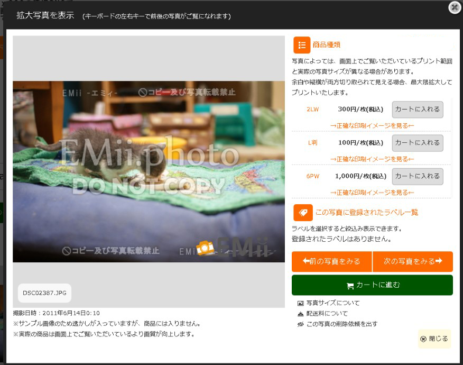
Task: Add 6PW size print to cart
Action: [417, 176]
